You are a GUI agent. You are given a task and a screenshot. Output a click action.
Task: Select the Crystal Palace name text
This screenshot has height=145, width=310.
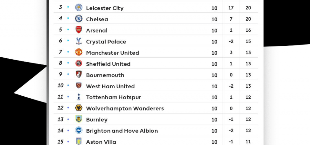coord(106,42)
